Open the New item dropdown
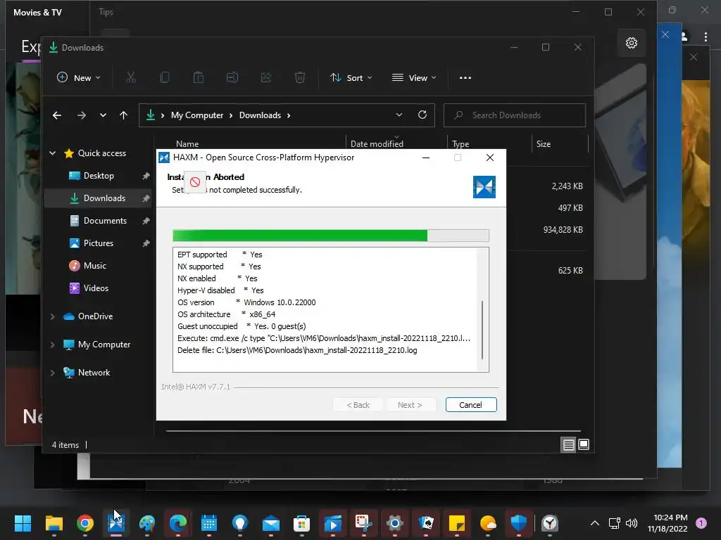Image resolution: width=721 pixels, height=540 pixels. point(79,77)
